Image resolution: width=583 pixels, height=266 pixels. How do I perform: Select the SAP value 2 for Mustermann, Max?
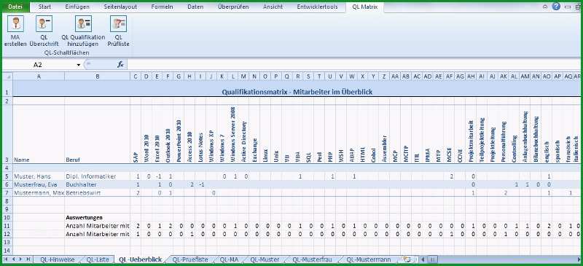pos(136,192)
